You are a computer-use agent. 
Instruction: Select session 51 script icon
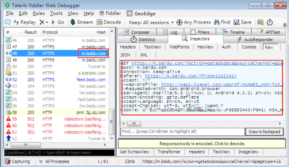[8, 73]
